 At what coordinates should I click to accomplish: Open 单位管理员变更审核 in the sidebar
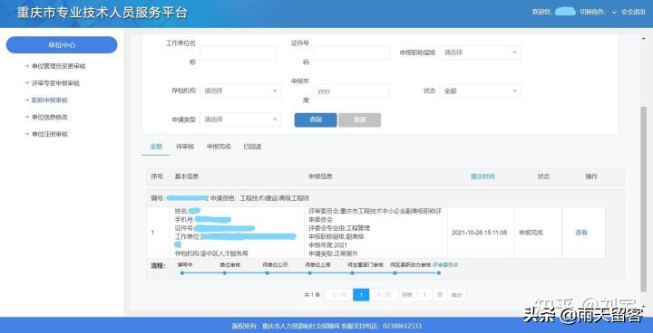[58, 66]
